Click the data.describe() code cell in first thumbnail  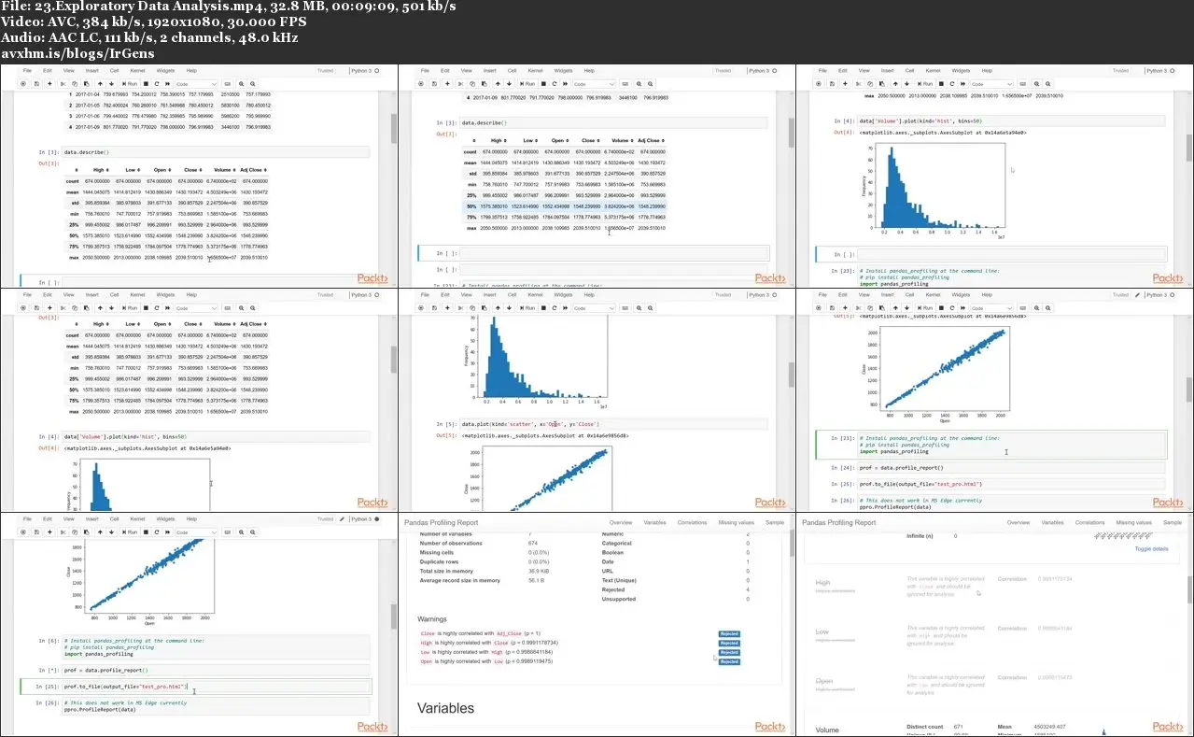215,152
